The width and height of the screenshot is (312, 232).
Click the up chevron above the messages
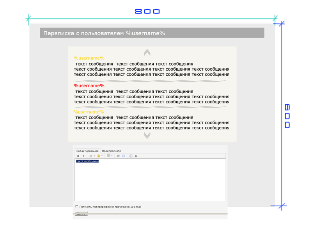point(147,52)
